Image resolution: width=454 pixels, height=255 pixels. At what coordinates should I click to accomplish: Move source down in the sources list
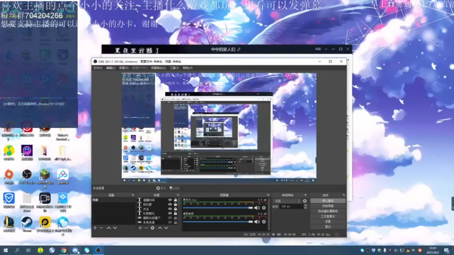[x=166, y=228]
